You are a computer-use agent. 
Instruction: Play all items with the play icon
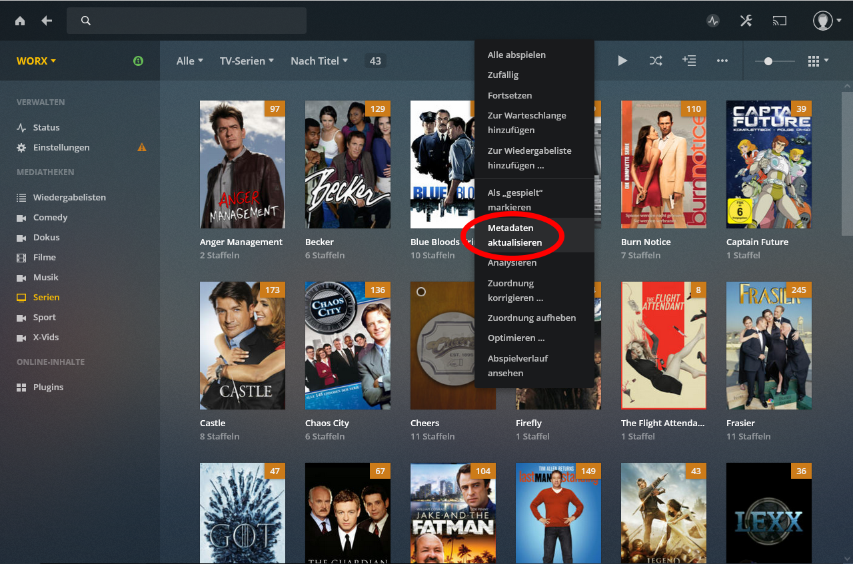(x=622, y=61)
